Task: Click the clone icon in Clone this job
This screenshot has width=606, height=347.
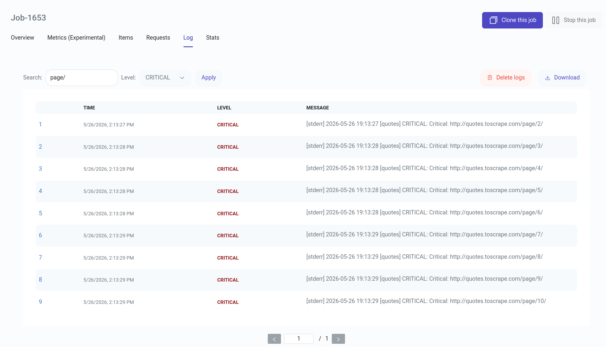Action: click(493, 20)
